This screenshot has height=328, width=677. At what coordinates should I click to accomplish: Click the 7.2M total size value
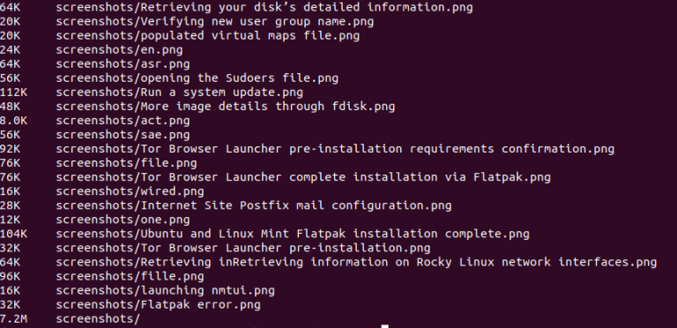[x=10, y=319]
